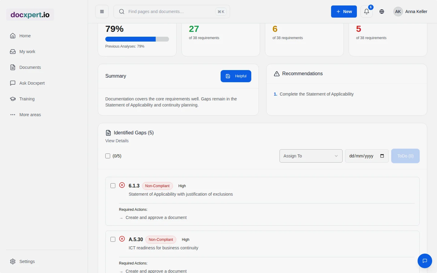The image size is (437, 273).
Task: Click the 'Previous Analyses: 79%' text
Action: (125, 46)
